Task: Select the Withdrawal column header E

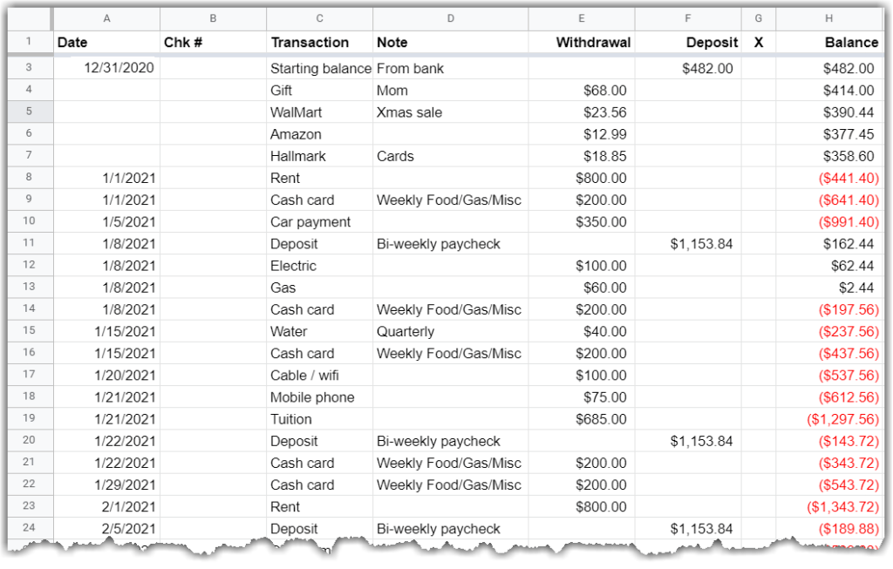Action: [x=581, y=17]
